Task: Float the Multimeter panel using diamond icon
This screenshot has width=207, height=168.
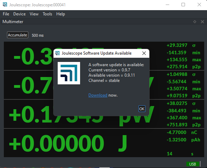Action: coord(195,22)
